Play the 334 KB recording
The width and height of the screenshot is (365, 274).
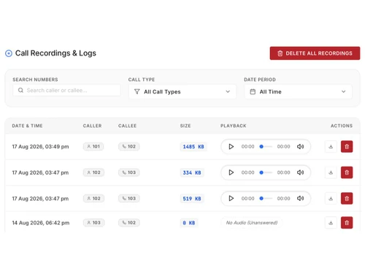(231, 172)
